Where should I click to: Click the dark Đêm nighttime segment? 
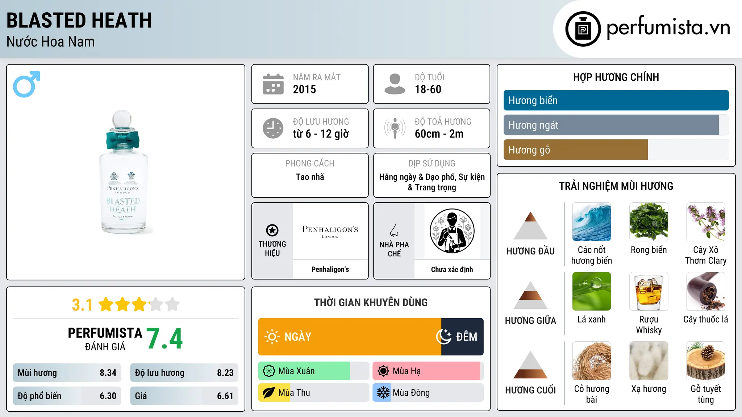pos(462,337)
